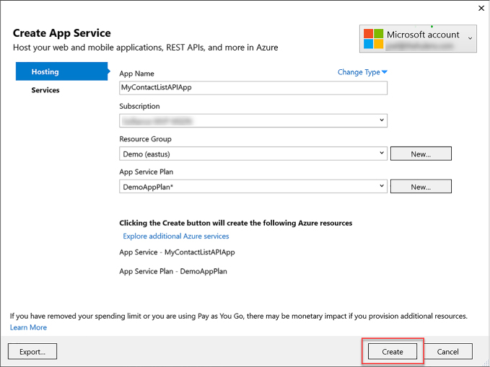Image resolution: width=490 pixels, height=367 pixels.
Task: Click the 'Clicking the Create button will create' heading
Action: coord(236,223)
